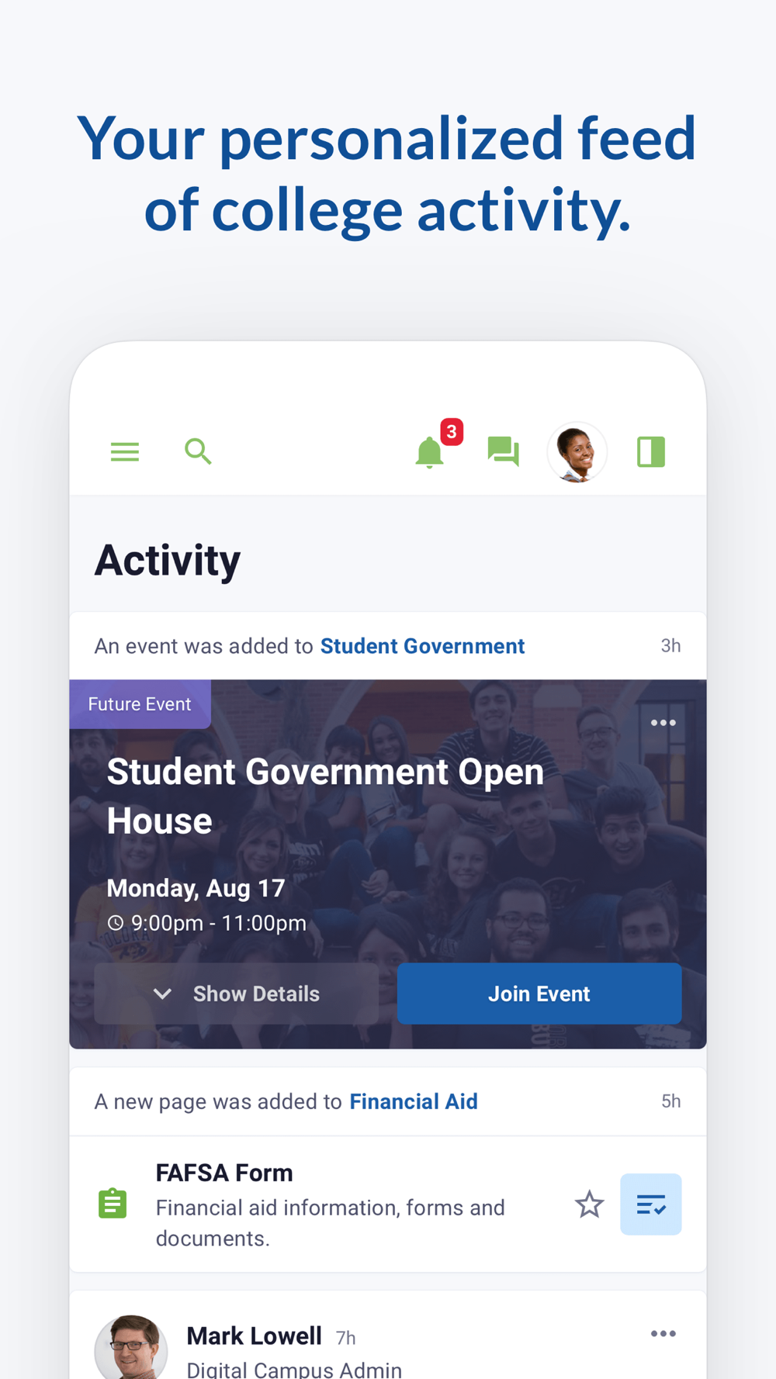Image resolution: width=776 pixels, height=1379 pixels.
Task: Open the Student Government link
Action: point(423,646)
